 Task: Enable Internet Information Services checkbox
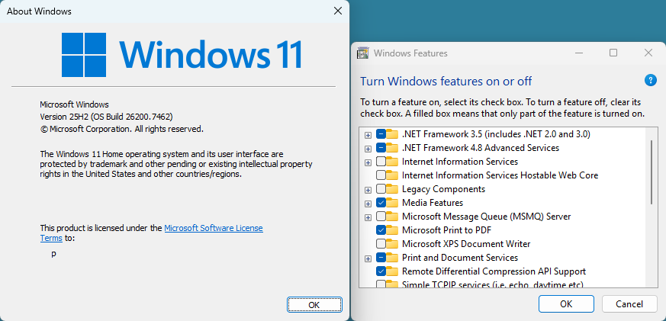point(381,162)
